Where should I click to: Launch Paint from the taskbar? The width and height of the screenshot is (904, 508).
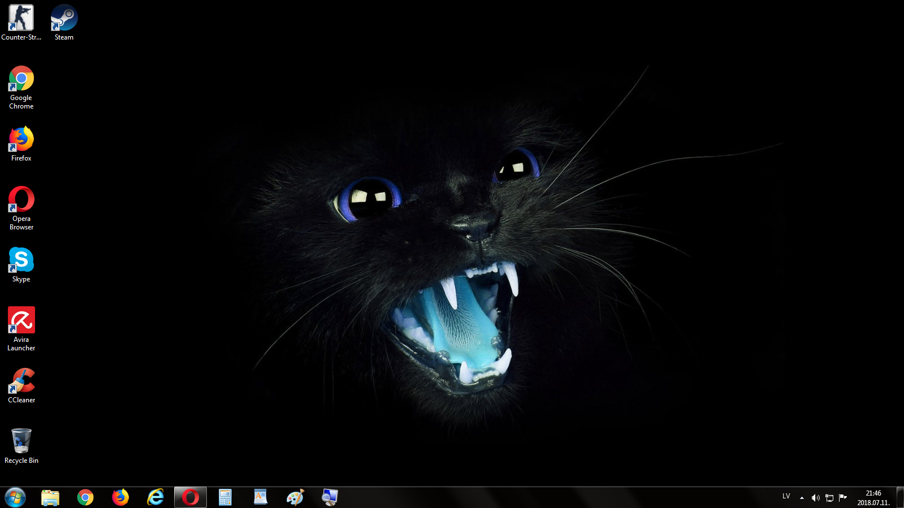pos(296,497)
